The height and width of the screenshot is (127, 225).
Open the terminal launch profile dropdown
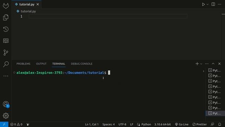click(x=201, y=64)
